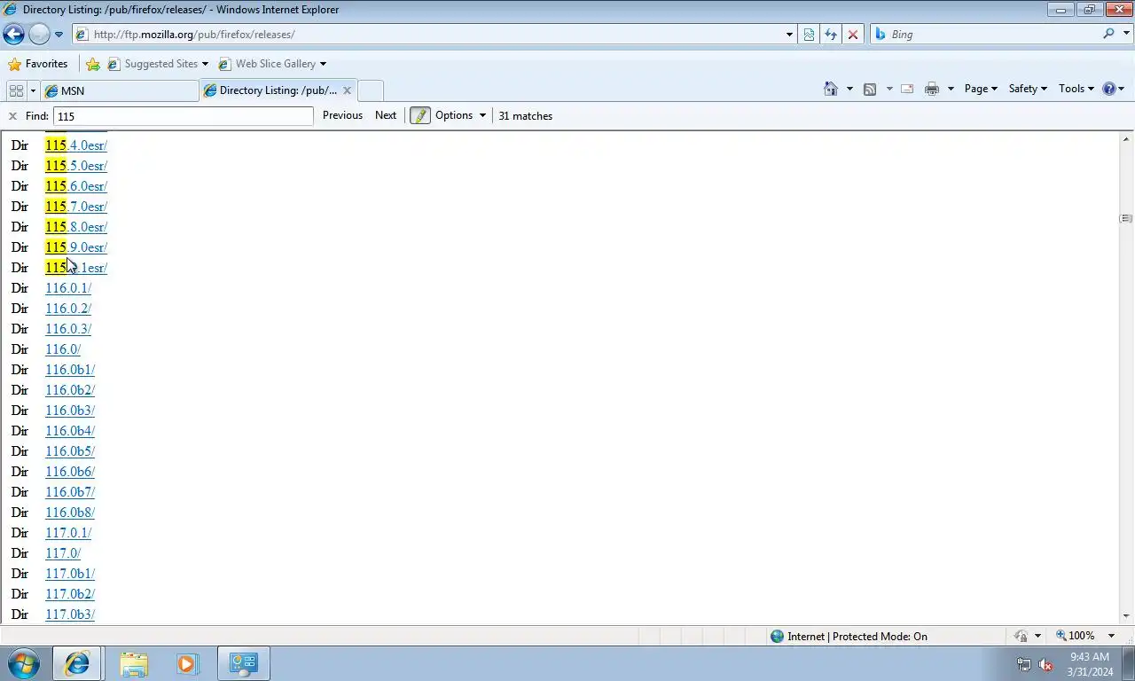
Task: Toggle highlight all matches icon
Action: pyautogui.click(x=420, y=115)
